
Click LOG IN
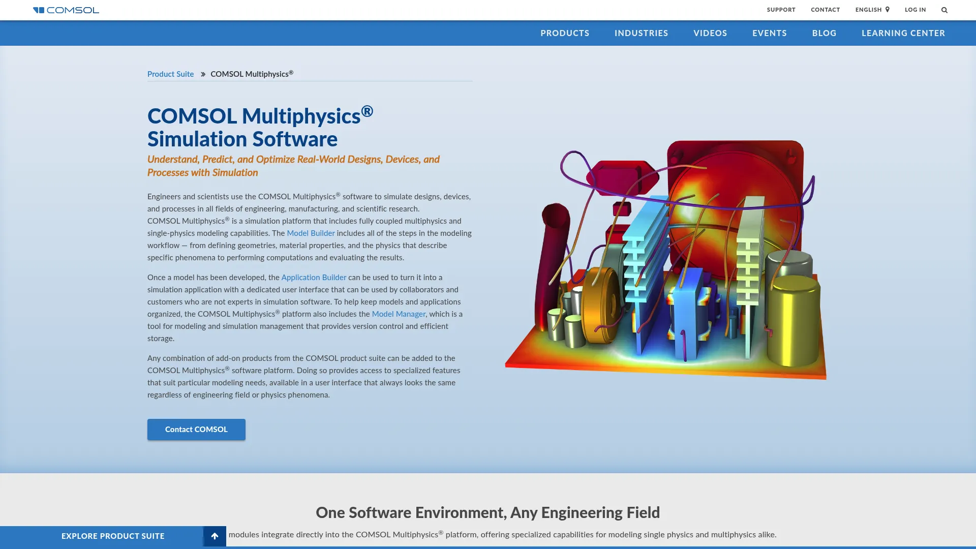click(915, 10)
